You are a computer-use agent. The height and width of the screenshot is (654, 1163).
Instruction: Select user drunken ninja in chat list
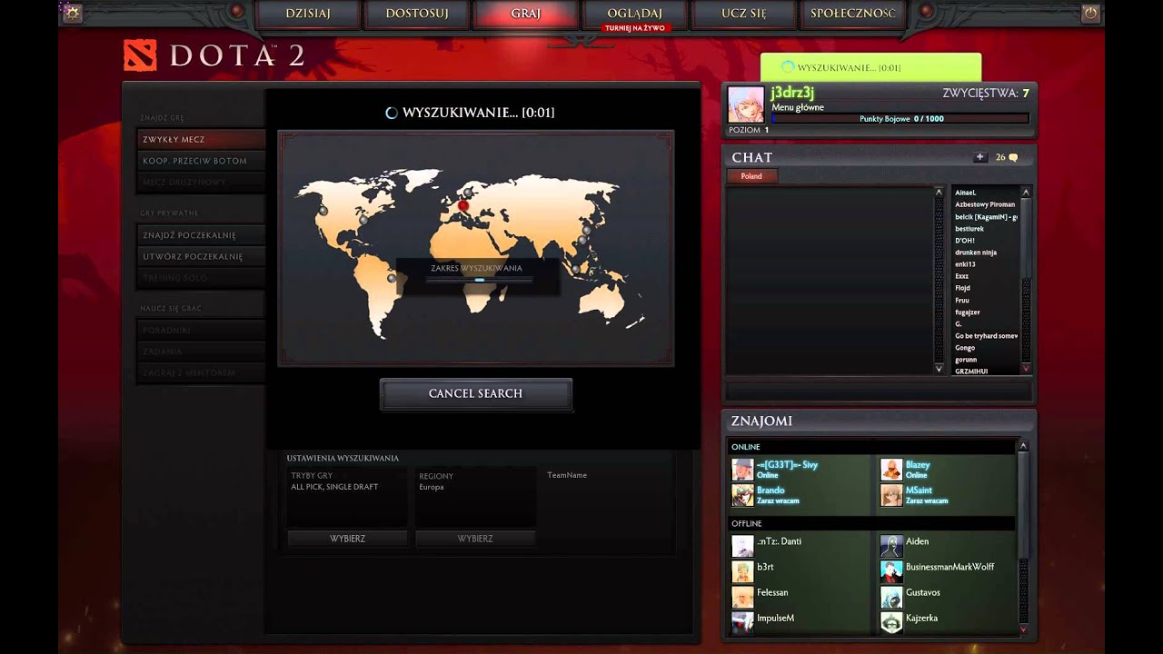click(976, 253)
